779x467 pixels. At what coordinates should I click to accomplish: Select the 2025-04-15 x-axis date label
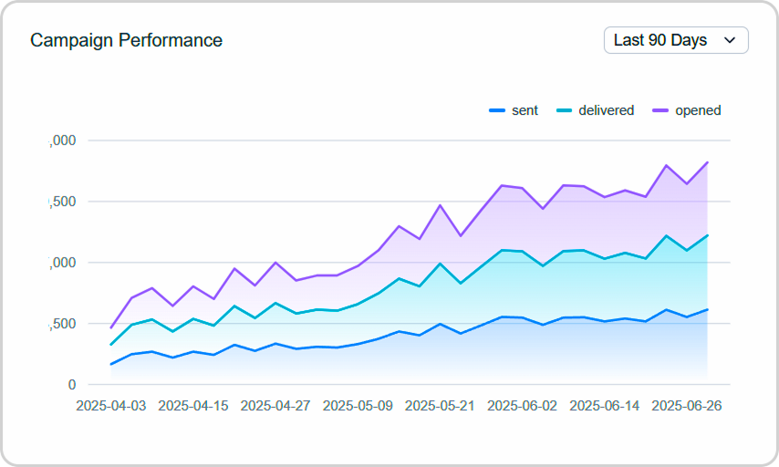pyautogui.click(x=193, y=406)
